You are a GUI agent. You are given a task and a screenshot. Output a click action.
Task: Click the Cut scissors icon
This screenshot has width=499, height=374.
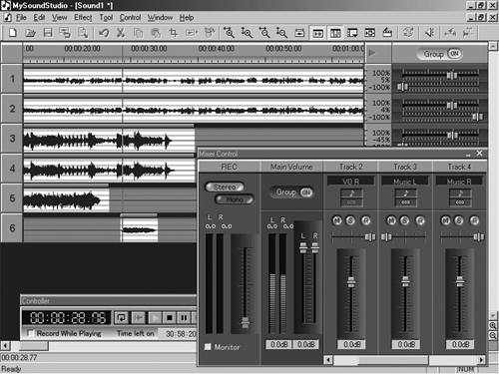(121, 33)
